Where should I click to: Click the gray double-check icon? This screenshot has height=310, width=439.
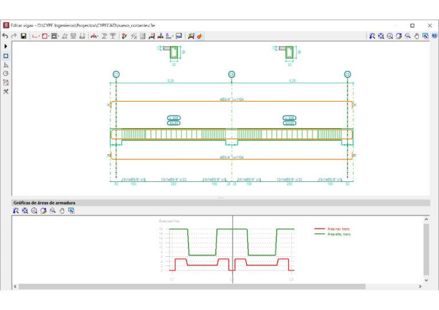(x=134, y=36)
